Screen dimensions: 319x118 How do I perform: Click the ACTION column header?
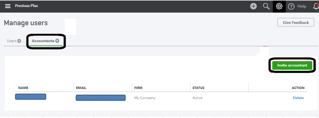point(298,88)
